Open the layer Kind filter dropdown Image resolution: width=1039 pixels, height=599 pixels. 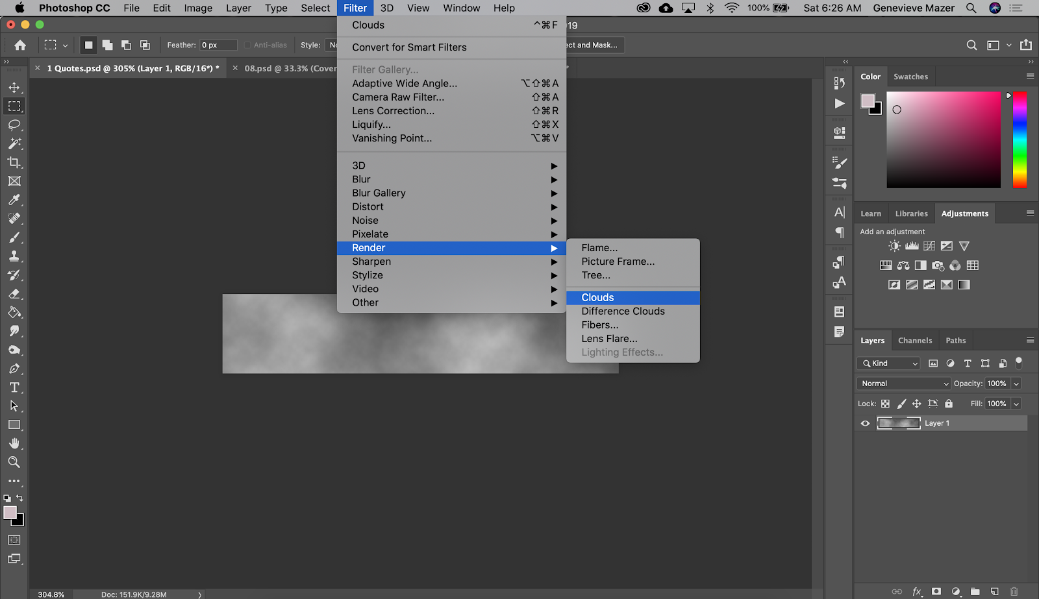tap(890, 363)
